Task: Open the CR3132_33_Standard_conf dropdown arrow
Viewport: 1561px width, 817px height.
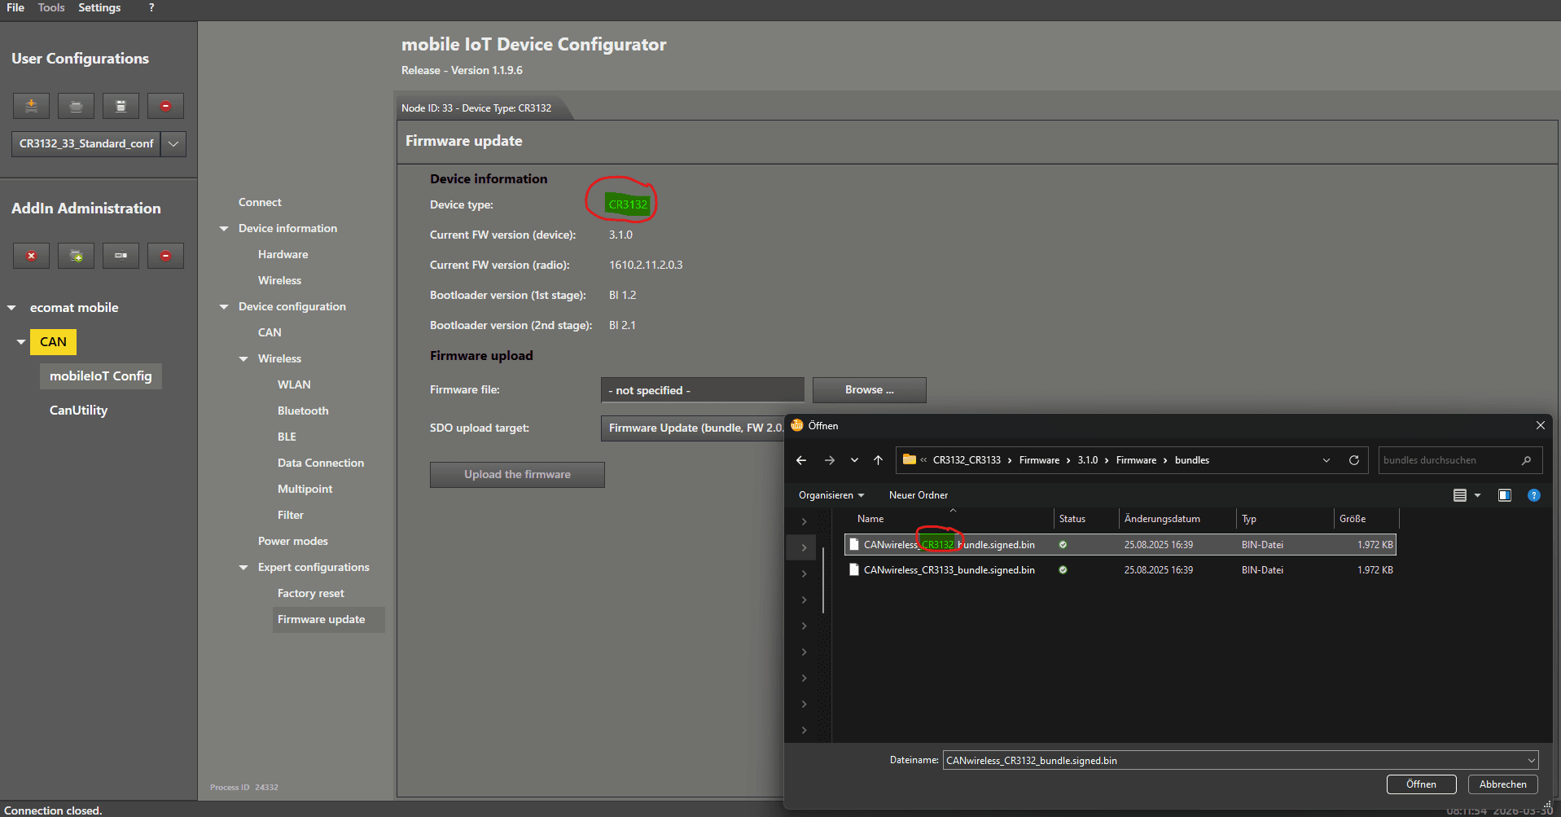Action: tap(173, 144)
